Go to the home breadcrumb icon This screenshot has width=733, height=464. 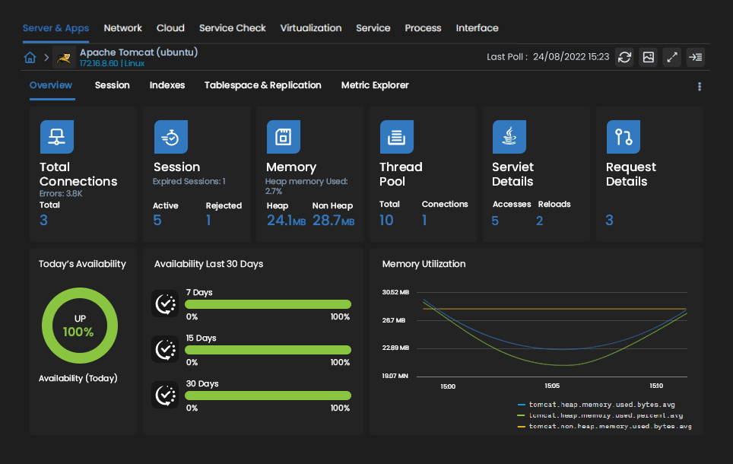pyautogui.click(x=30, y=58)
